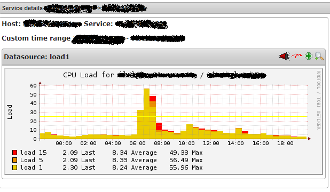Click the green plus add-to-basket icon

click(x=309, y=56)
